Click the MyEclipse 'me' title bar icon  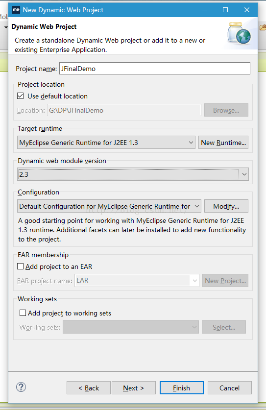coord(16,10)
